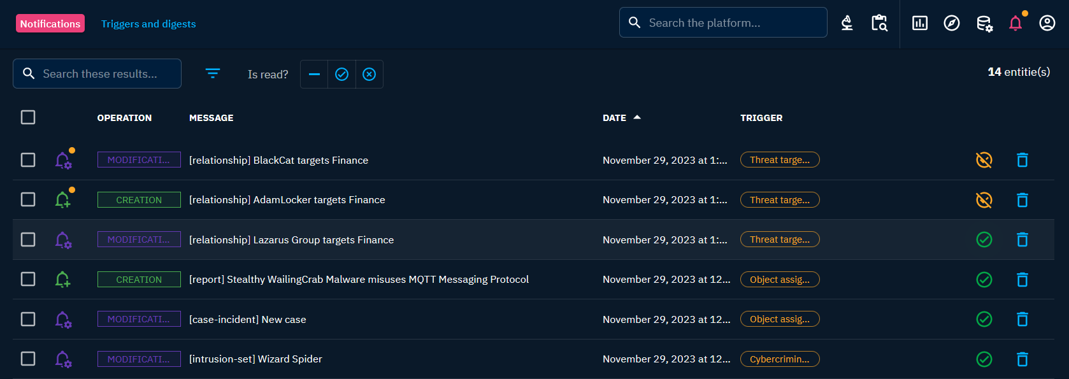Click the Cybercrimin... trigger chip

tap(780, 359)
